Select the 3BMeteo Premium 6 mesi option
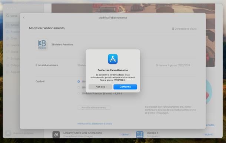Viewport: 226px width, 143px height. tap(79, 93)
